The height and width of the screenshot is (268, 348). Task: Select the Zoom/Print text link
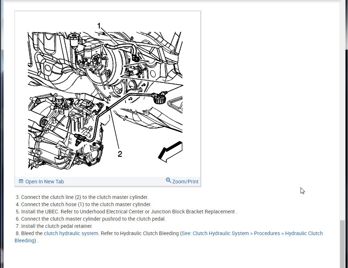pyautogui.click(x=185, y=182)
